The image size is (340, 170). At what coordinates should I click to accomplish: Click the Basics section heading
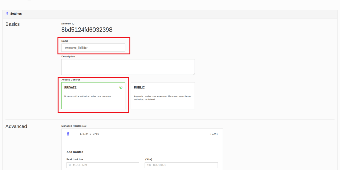[x=13, y=24]
